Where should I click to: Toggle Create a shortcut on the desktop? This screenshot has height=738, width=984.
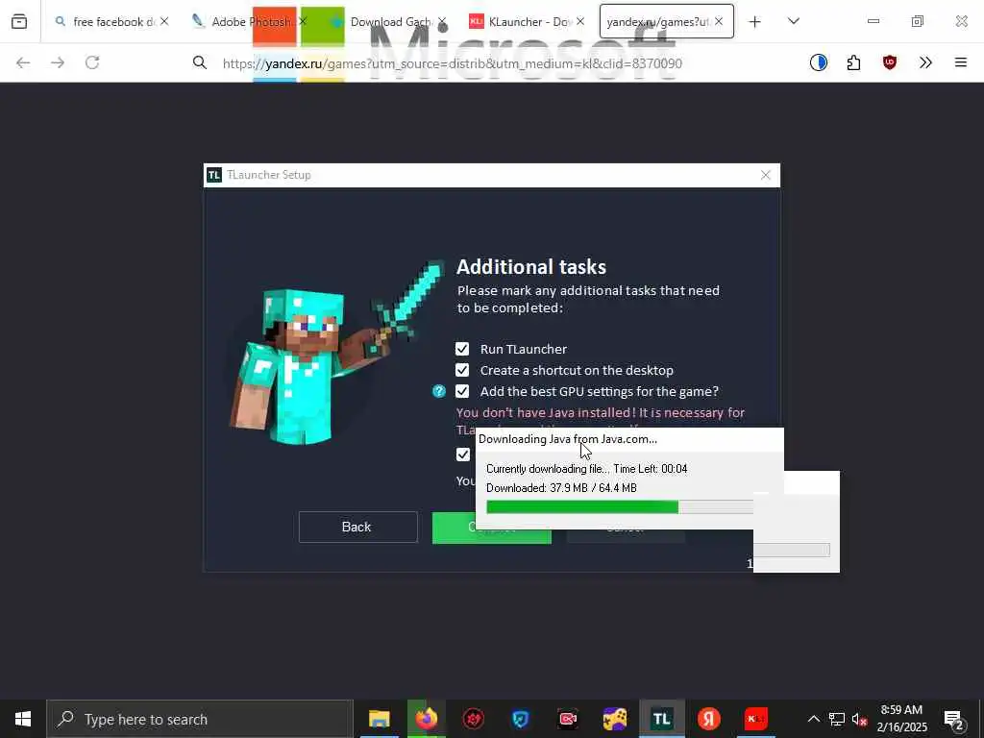[462, 370]
